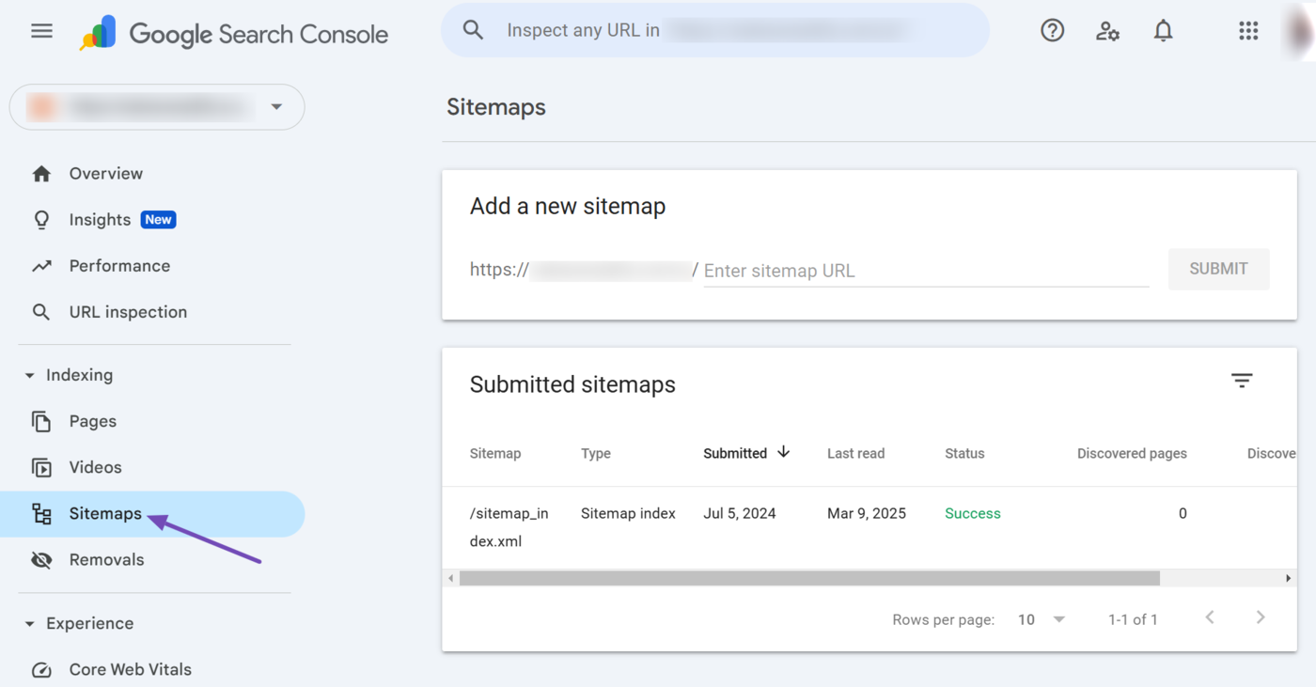Go to next page arrow
Screen dimensions: 1316x687
1261,617
